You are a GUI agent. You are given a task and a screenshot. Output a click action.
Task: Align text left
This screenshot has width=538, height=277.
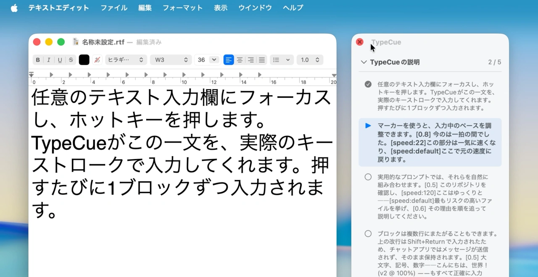[x=229, y=60]
